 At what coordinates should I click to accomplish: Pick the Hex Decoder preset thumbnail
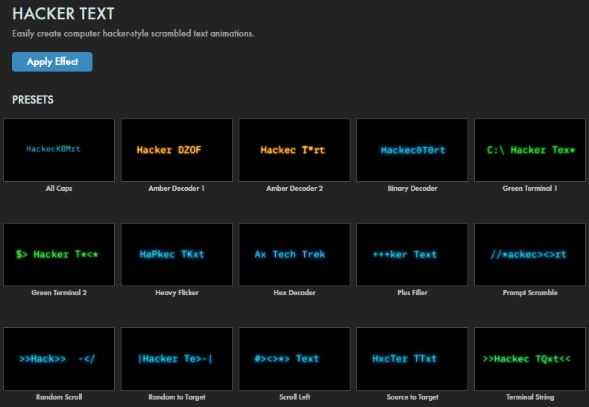point(294,255)
